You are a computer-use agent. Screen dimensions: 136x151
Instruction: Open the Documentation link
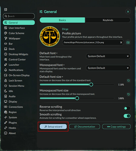coord(85,126)
